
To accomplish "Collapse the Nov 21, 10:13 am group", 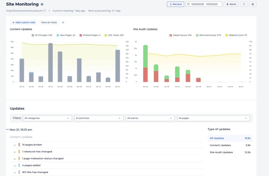I will click(7, 129).
